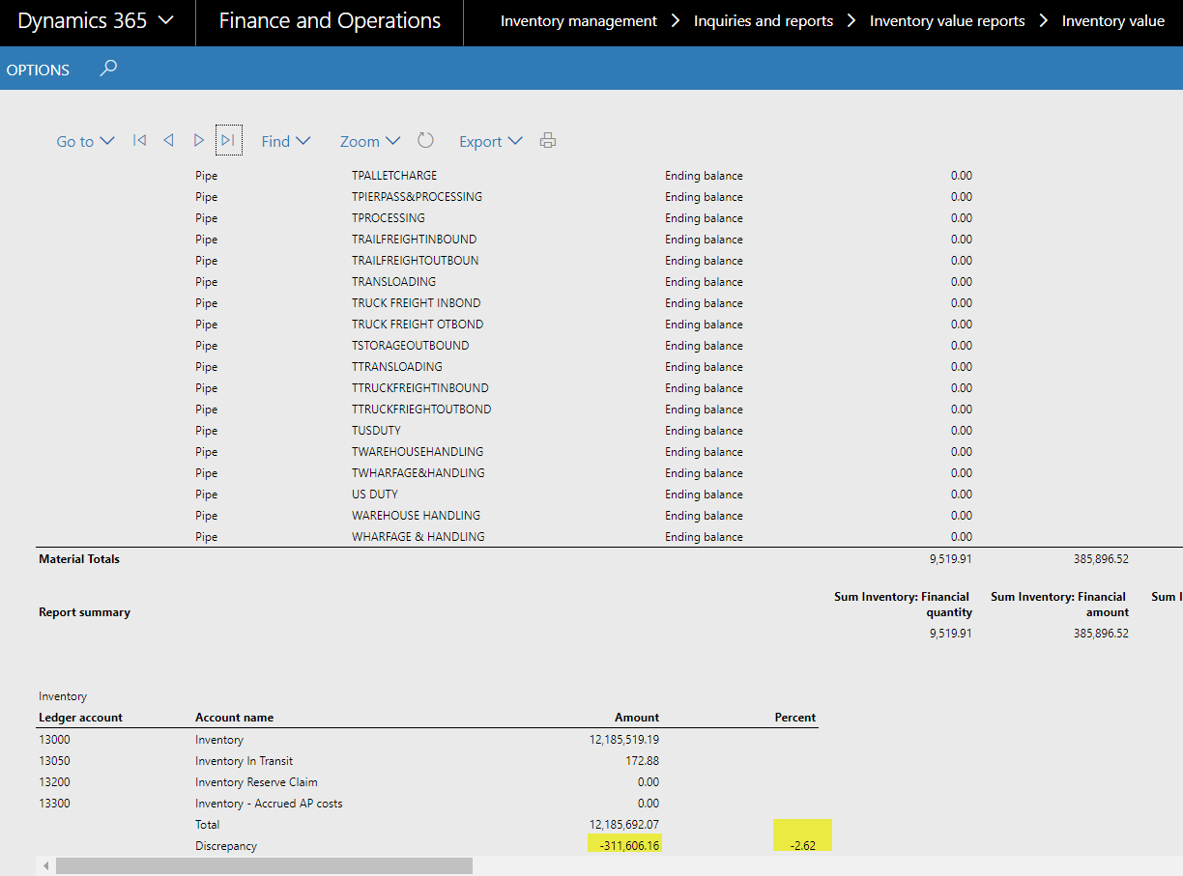This screenshot has width=1183, height=876.
Task: Expand the Export dropdown menu
Action: point(490,142)
